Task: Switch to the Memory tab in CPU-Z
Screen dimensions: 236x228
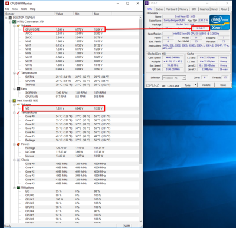Action: pos(183,9)
